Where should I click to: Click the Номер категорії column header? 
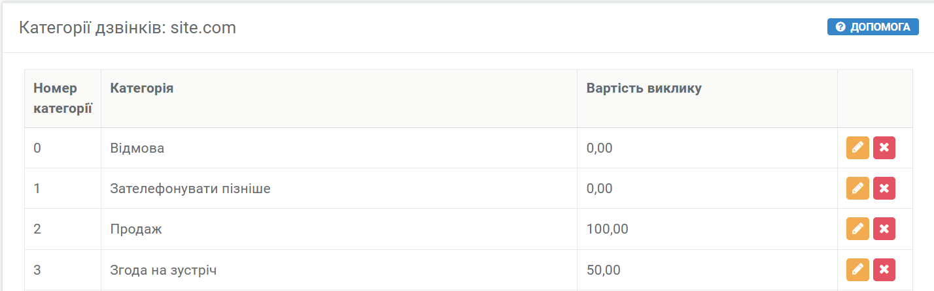click(x=63, y=99)
